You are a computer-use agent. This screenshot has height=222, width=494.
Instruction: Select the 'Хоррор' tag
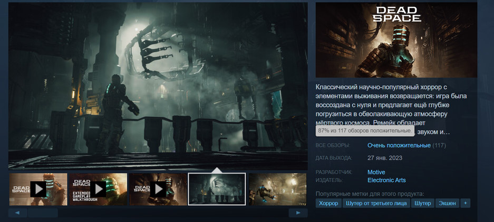328,203
